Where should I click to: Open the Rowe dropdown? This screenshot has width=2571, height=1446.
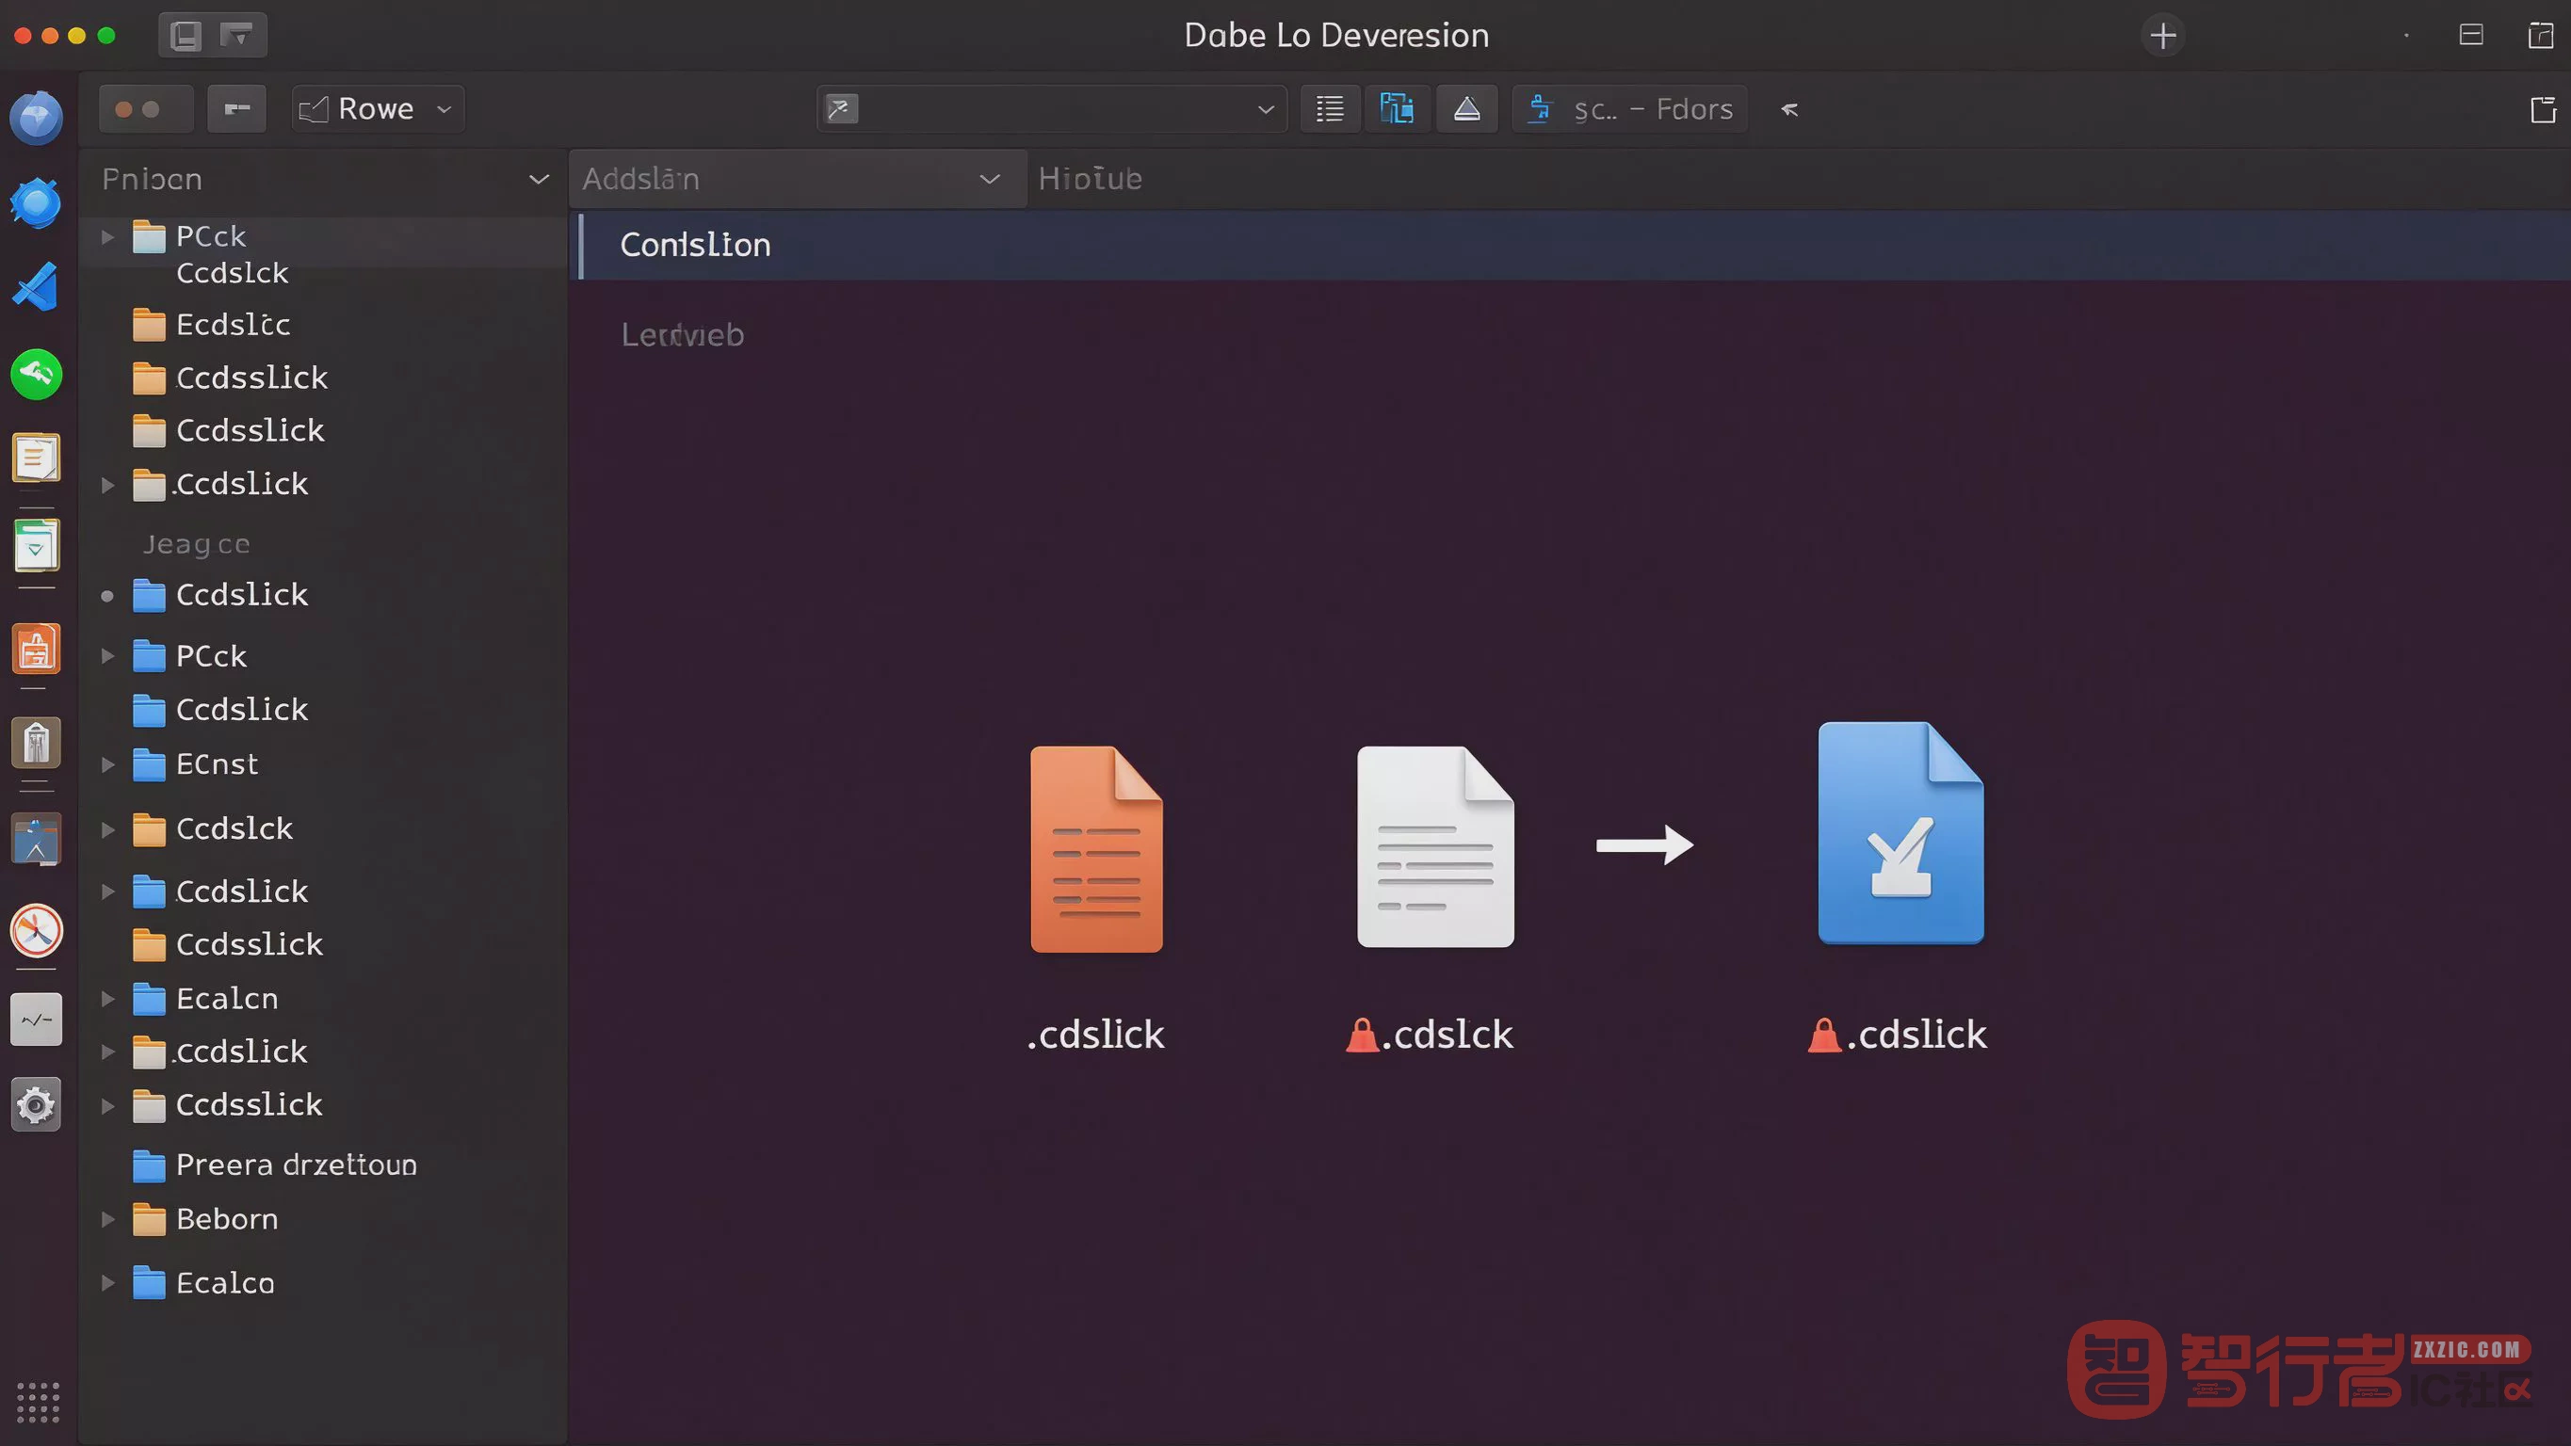click(379, 109)
